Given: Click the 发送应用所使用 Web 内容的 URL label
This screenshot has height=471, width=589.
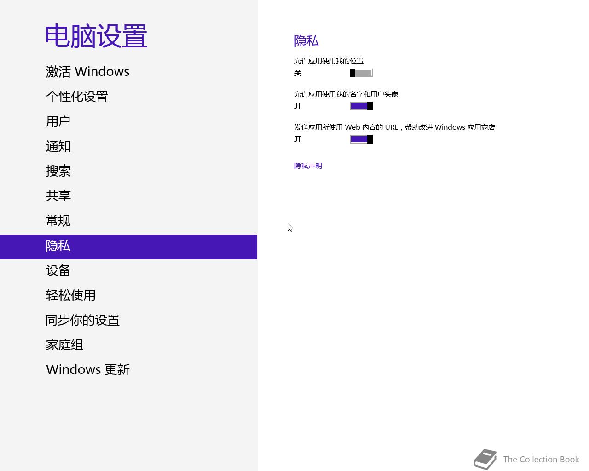Looking at the screenshot, I should [x=395, y=127].
